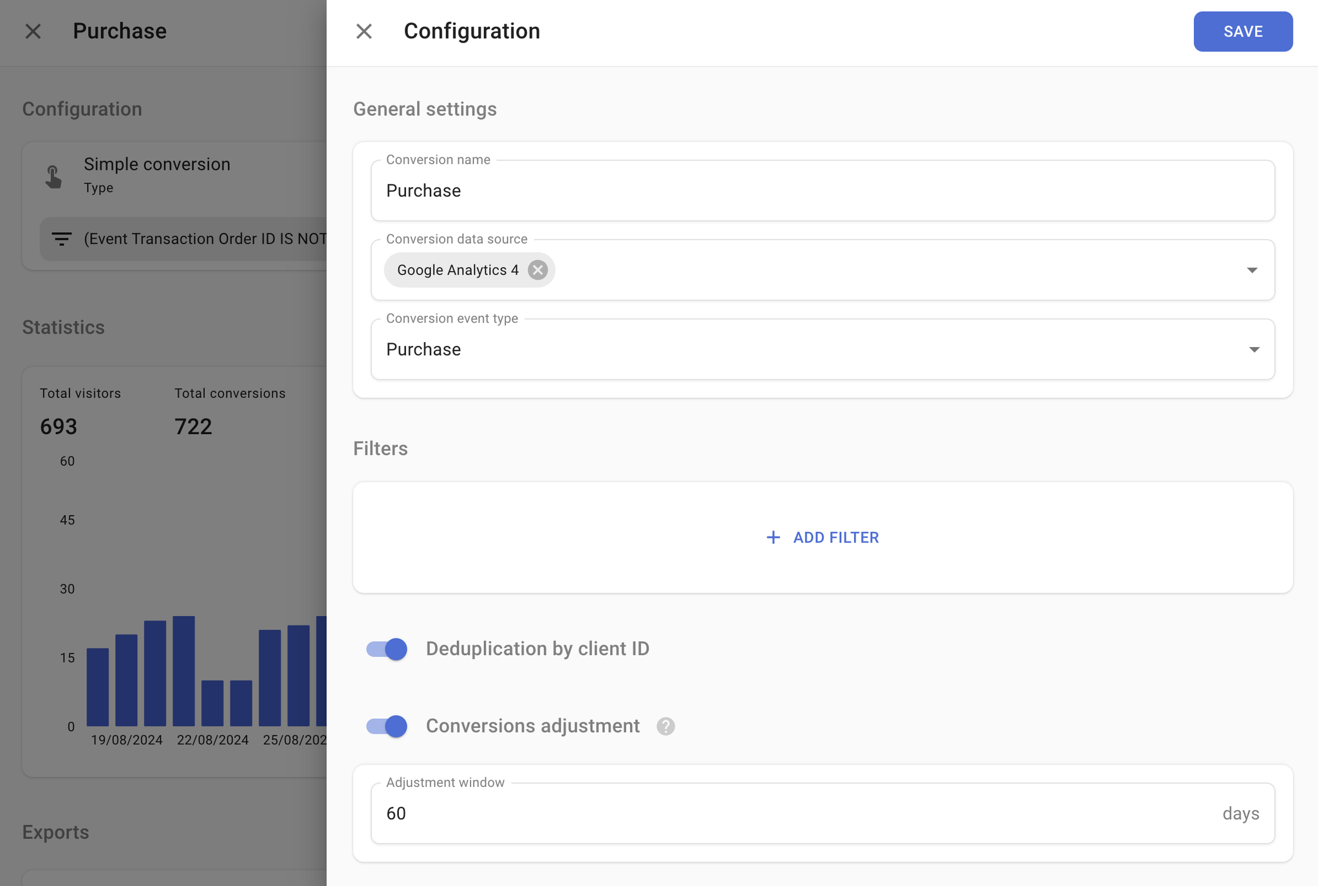Add a new filter
1318x886 pixels.
pyautogui.click(x=822, y=538)
